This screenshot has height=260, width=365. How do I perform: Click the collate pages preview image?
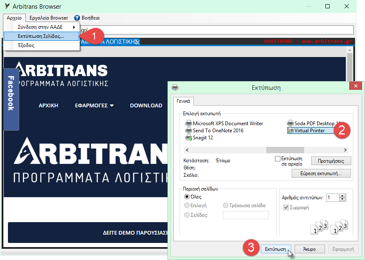pos(329,227)
